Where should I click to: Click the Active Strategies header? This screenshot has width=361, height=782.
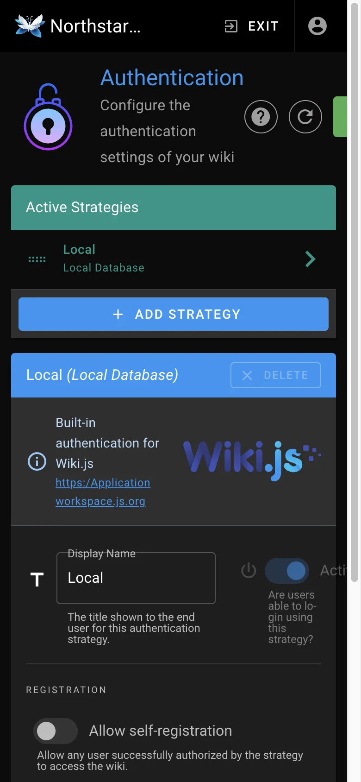[174, 208]
